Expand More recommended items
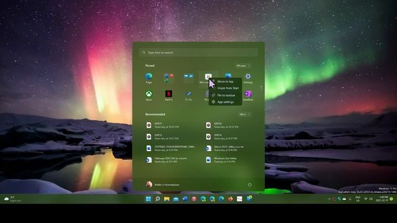 [244, 114]
